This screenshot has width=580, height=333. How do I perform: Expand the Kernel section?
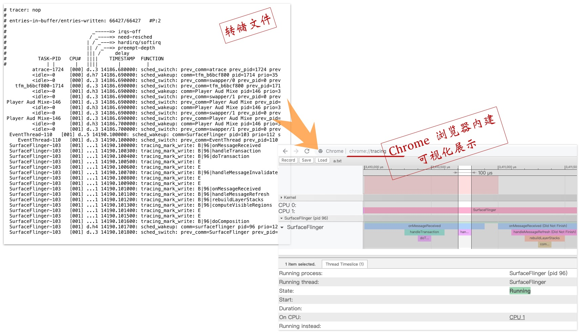pos(282,197)
